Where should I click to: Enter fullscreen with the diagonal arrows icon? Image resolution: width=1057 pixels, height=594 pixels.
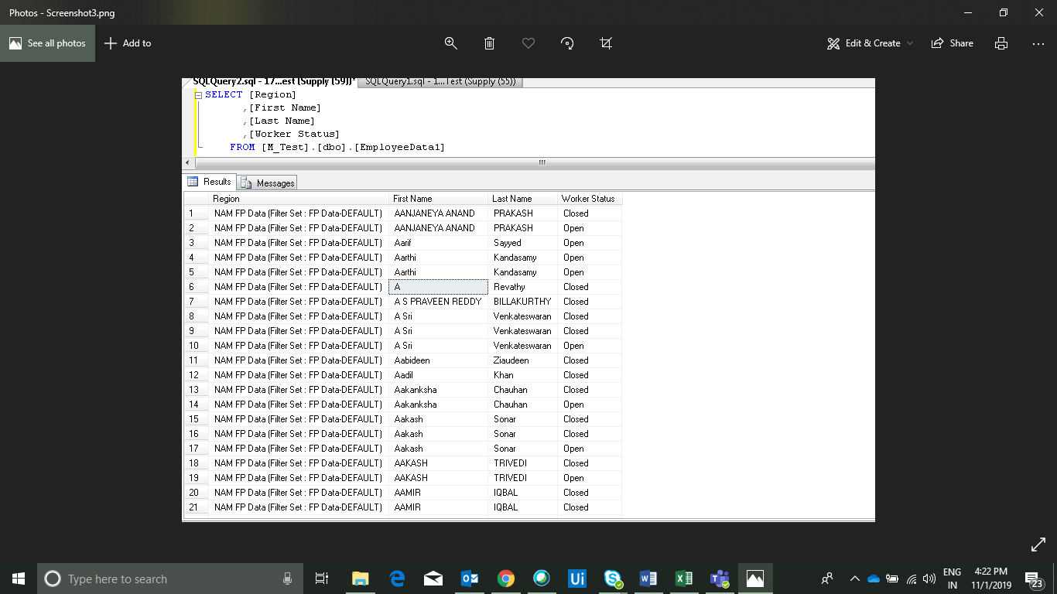pyautogui.click(x=1038, y=545)
